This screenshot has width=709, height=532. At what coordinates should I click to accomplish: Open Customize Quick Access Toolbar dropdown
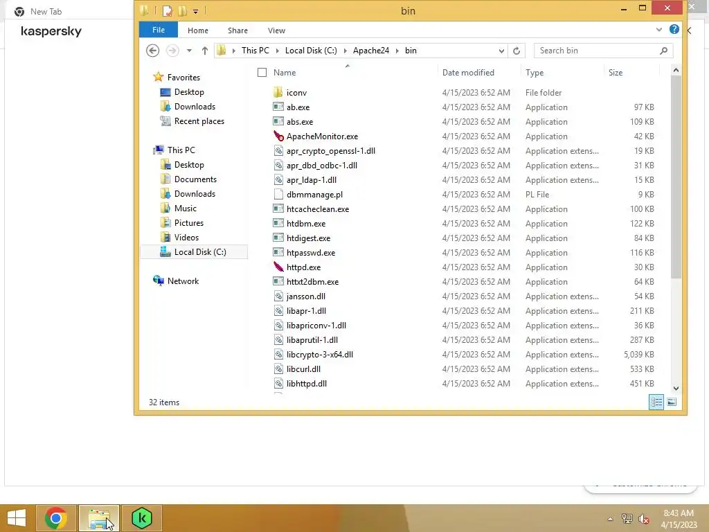(x=195, y=11)
